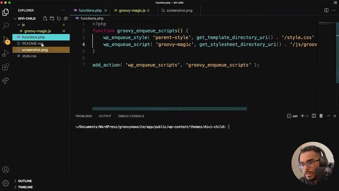Image resolution: width=339 pixels, height=191 pixels.
Task: Open editor more actions ellipsis
Action: [334, 11]
